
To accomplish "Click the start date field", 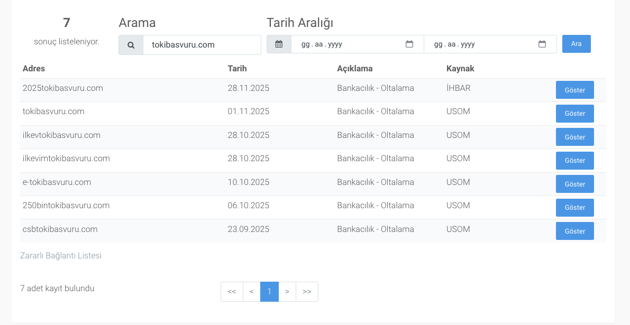I will (357, 44).
